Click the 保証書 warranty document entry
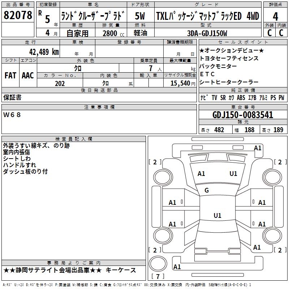 point(12,97)
